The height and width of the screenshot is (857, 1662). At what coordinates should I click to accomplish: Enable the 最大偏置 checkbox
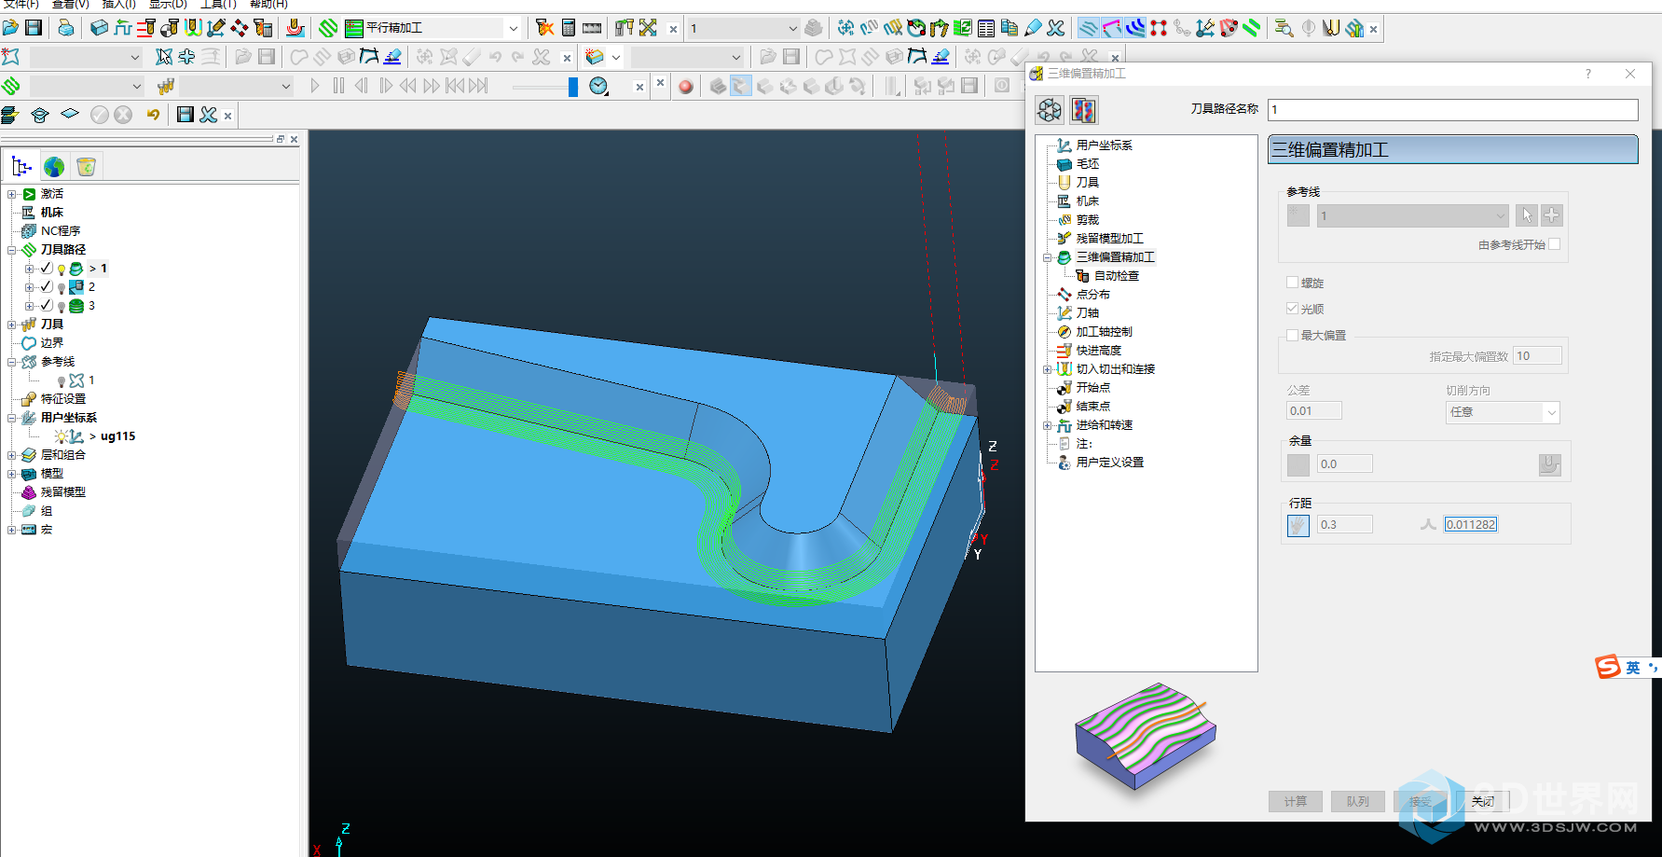(x=1292, y=334)
